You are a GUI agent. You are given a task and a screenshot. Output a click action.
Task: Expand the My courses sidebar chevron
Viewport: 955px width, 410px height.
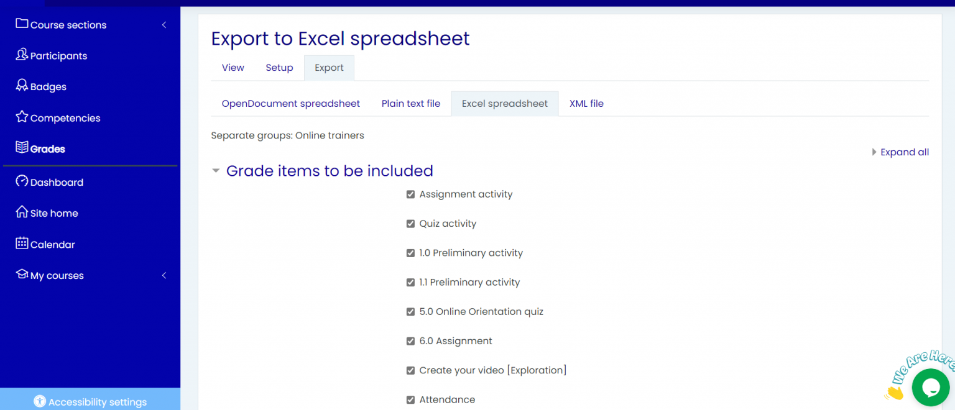(x=164, y=274)
